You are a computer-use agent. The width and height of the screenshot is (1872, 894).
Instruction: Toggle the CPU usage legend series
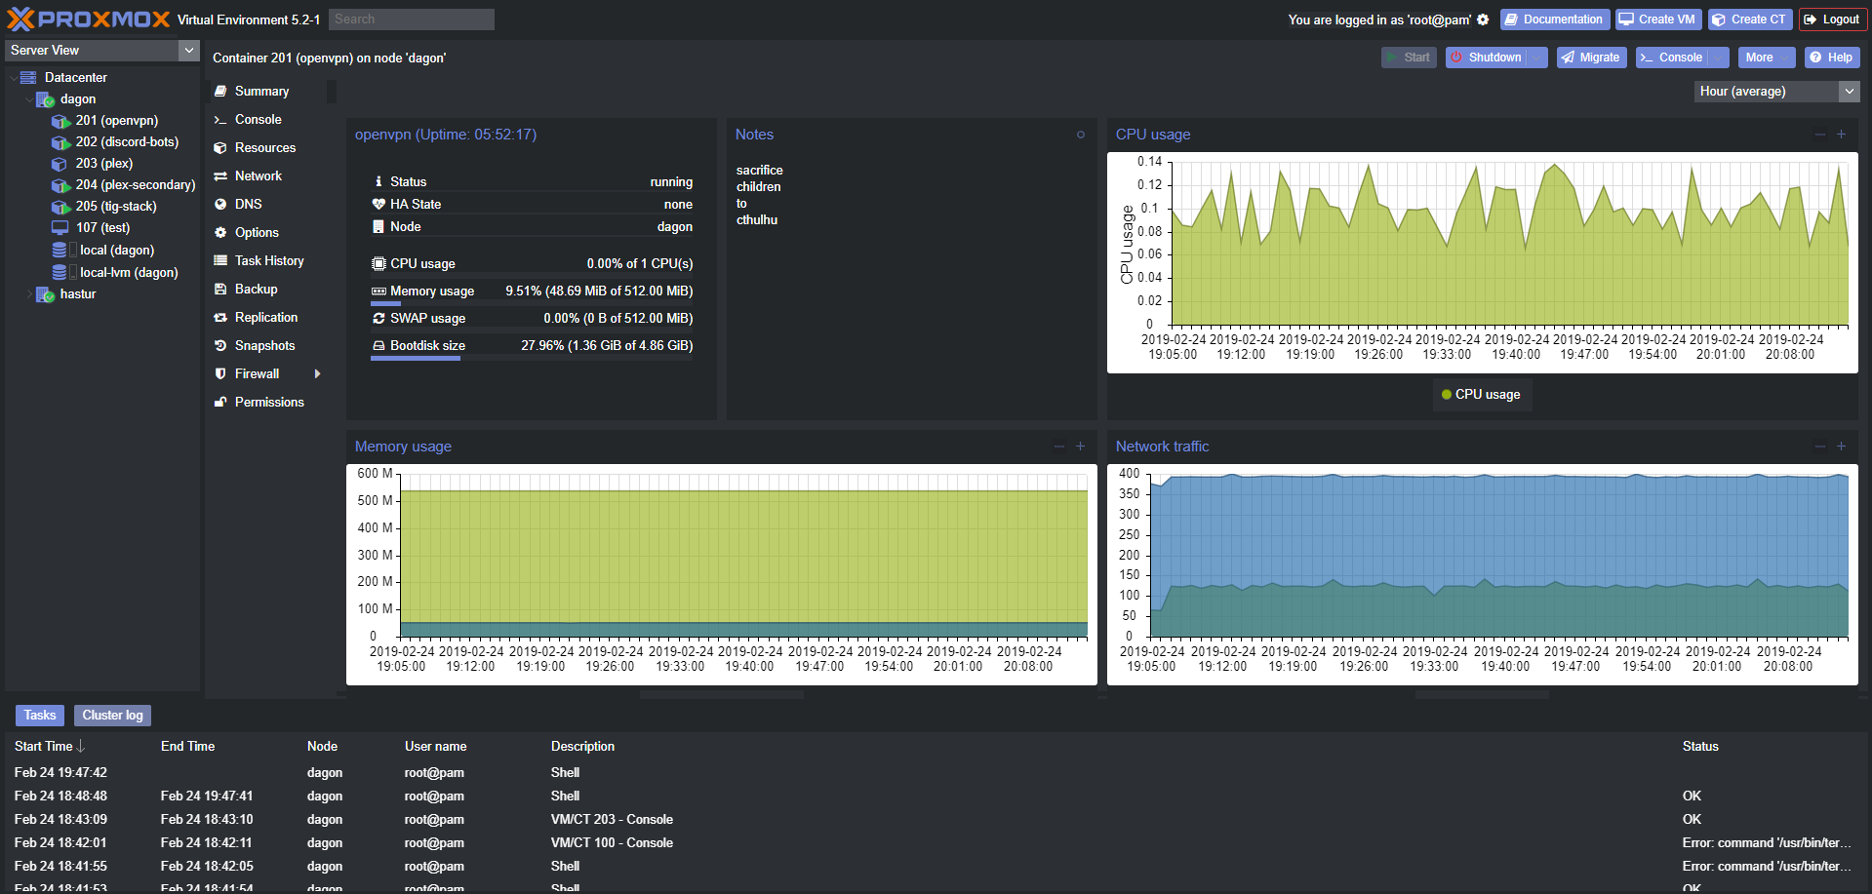pos(1481,395)
